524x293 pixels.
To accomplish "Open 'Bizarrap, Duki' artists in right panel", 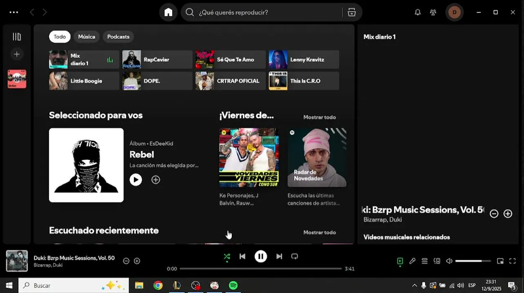I will pyautogui.click(x=383, y=220).
